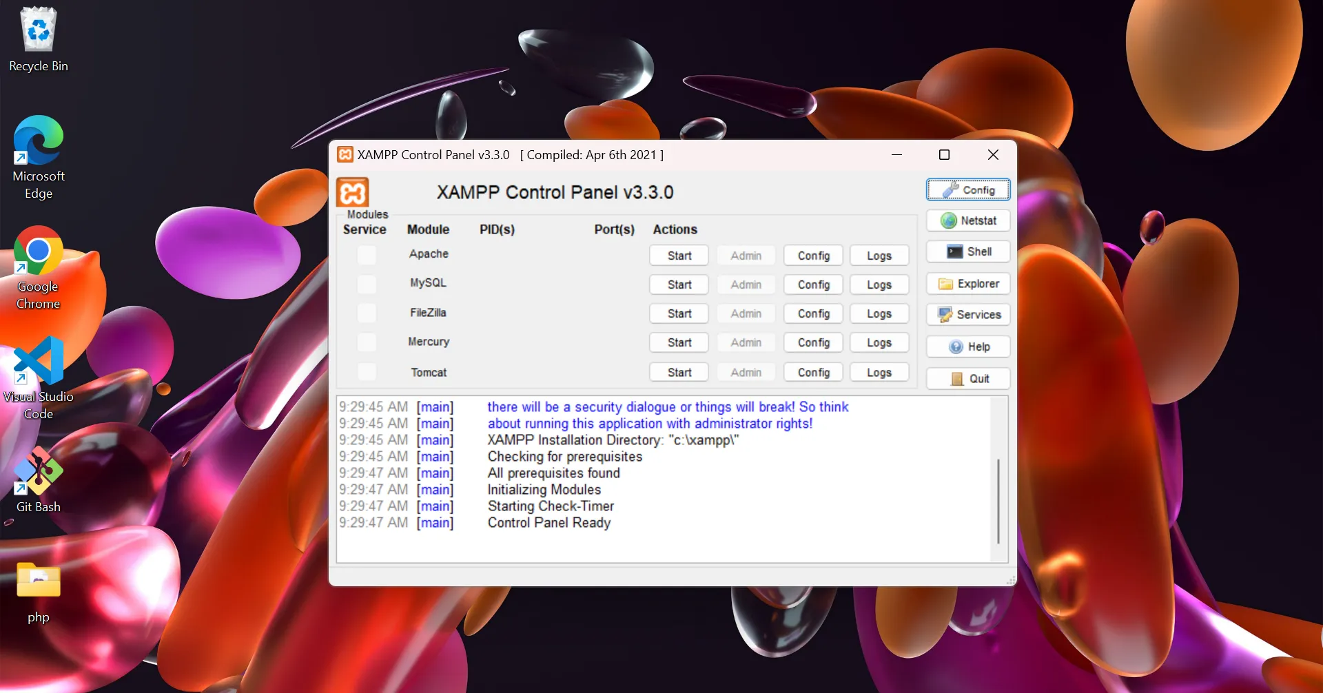This screenshot has width=1323, height=693.
Task: Open FileZilla Config menu
Action: 814,313
